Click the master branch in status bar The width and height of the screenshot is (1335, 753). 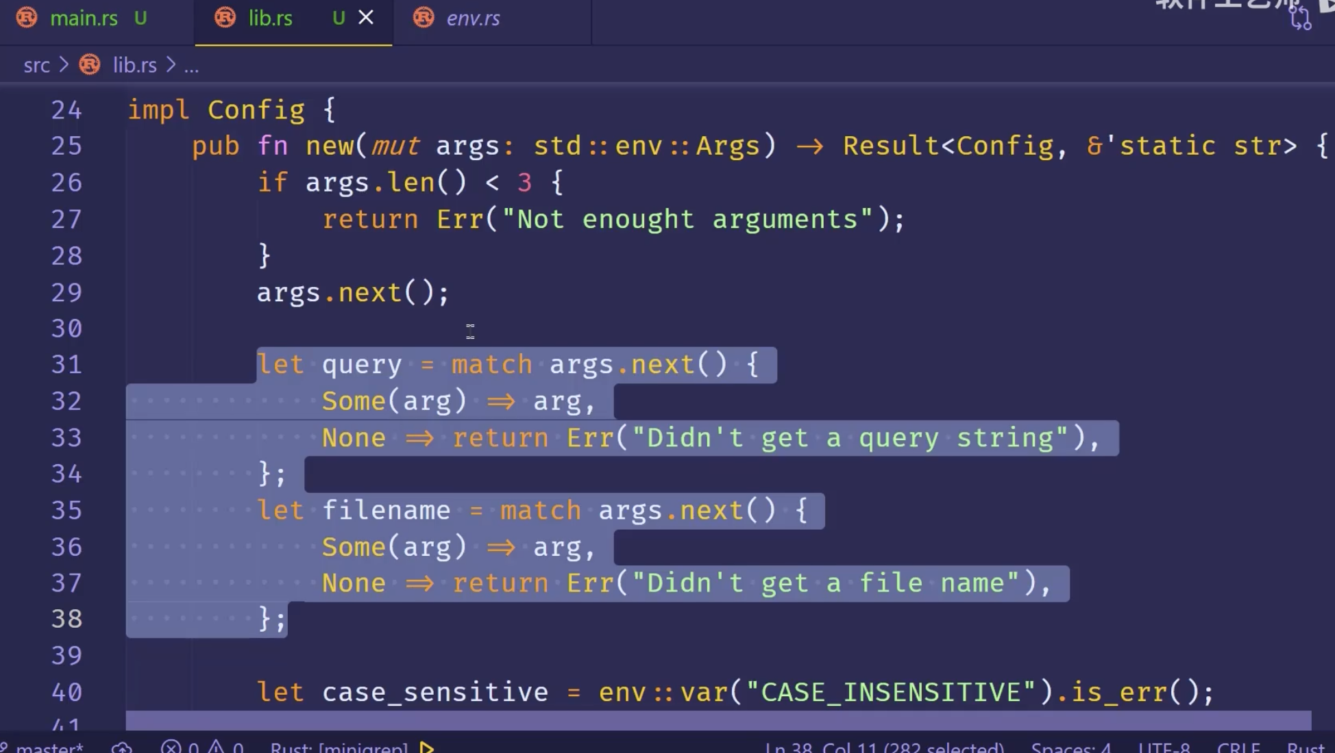pyautogui.click(x=48, y=748)
